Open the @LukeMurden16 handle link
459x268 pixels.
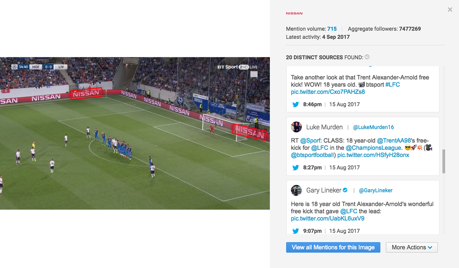click(x=373, y=127)
